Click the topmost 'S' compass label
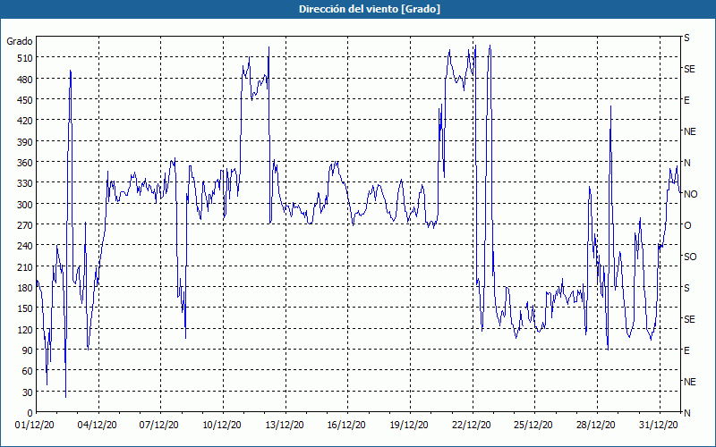The image size is (716, 447). tap(686, 38)
